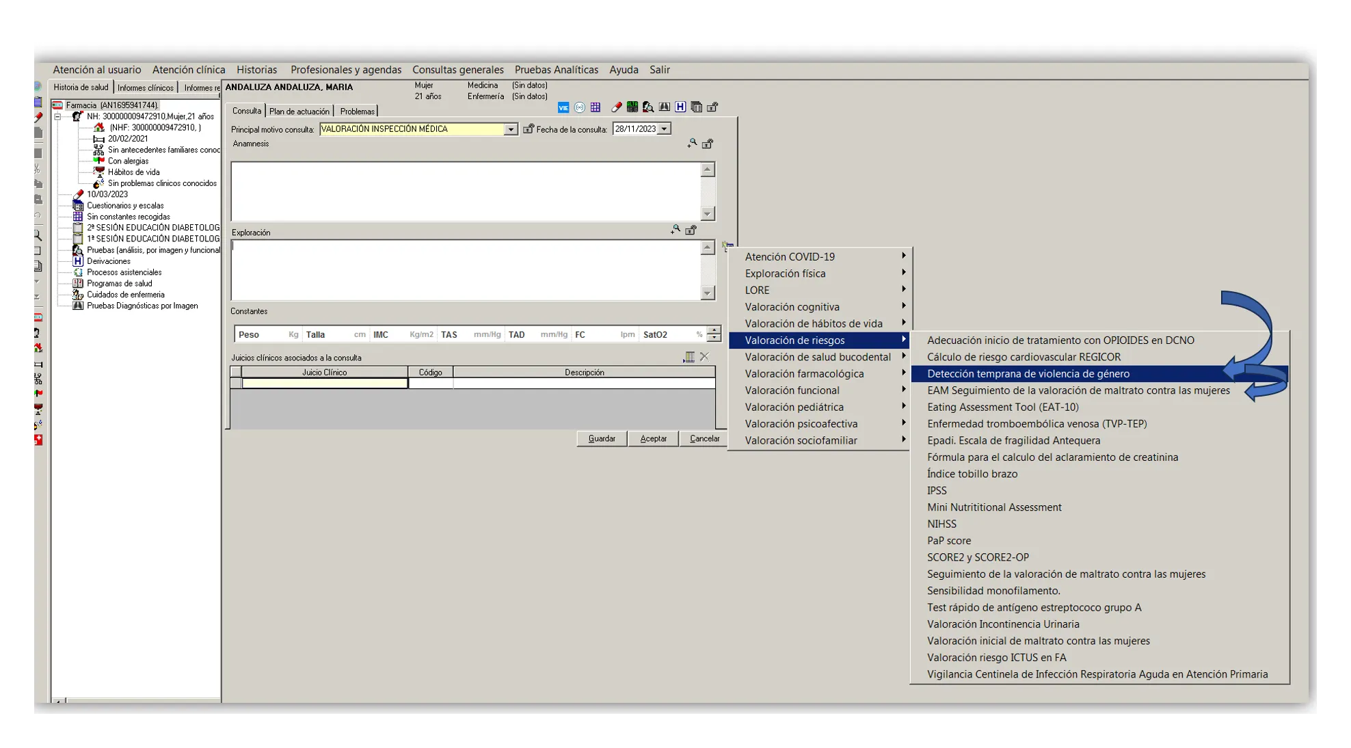Open the Atención clínica menu

pos(189,70)
